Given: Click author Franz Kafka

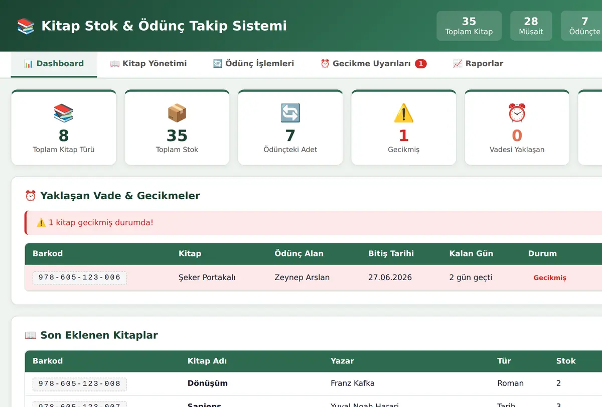Looking at the screenshot, I should 353,383.
